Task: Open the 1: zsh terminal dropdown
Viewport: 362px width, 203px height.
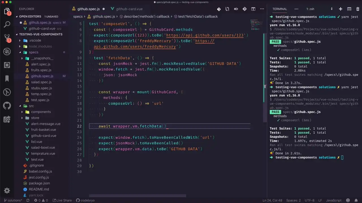Action: click(x=320, y=9)
